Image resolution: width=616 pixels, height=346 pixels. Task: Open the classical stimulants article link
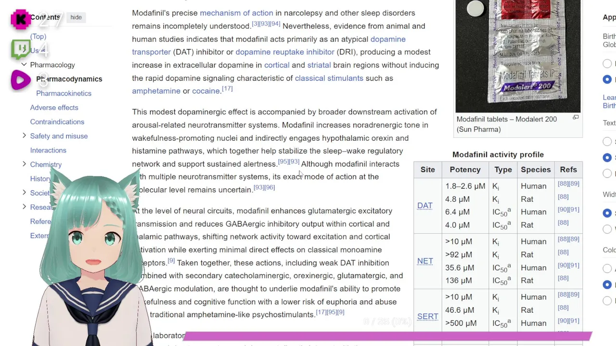[329, 78]
